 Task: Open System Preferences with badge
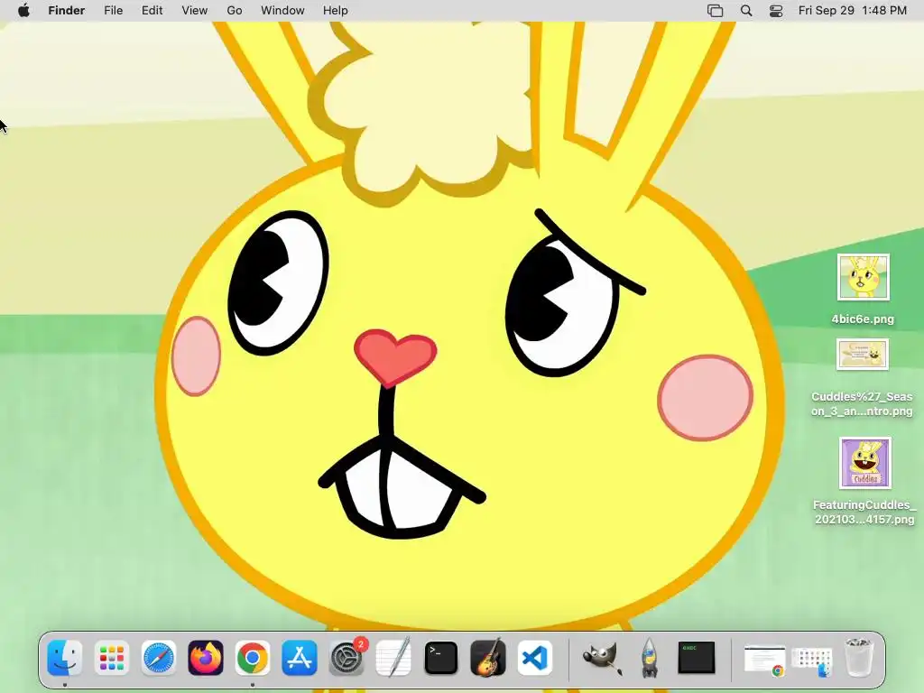347,658
